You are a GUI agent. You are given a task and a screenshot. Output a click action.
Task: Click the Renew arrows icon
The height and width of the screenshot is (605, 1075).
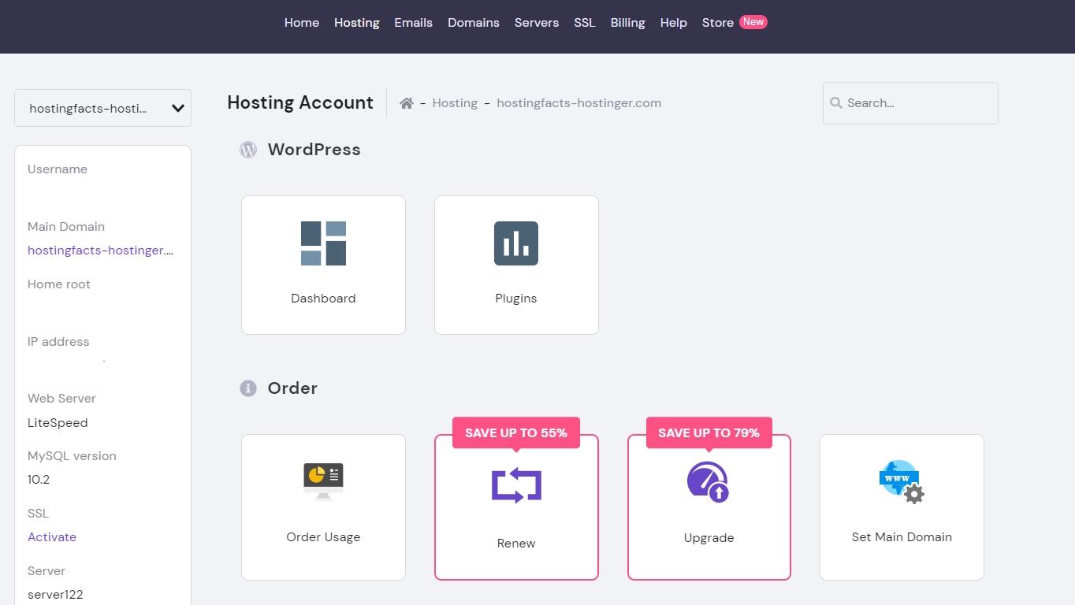[516, 485]
